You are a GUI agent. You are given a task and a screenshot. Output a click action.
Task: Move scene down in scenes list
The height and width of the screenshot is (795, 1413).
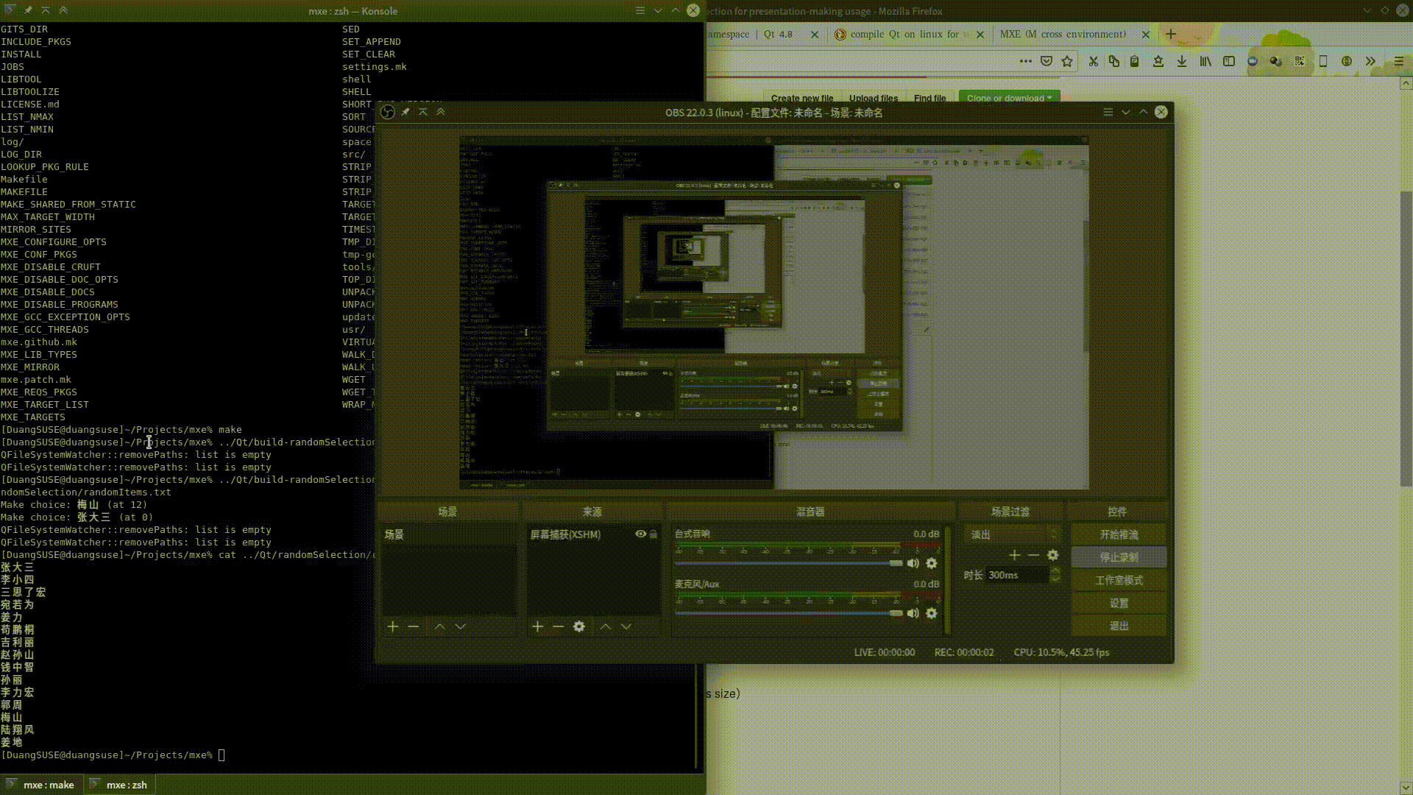461,626
